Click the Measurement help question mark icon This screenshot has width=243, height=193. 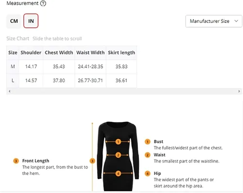click(43, 3)
